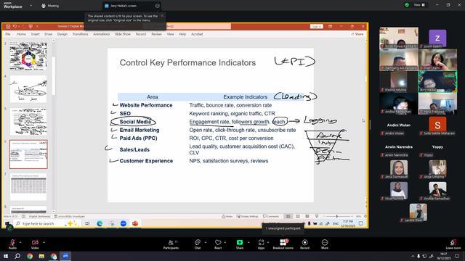
Task: Click the Save icon in PowerPoint title bar
Action: pos(8,26)
